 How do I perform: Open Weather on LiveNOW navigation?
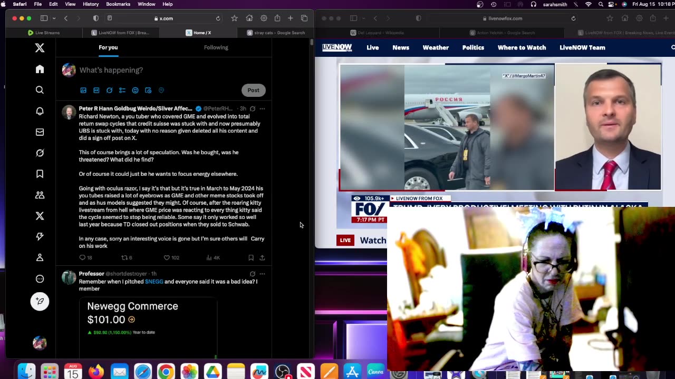pos(436,47)
